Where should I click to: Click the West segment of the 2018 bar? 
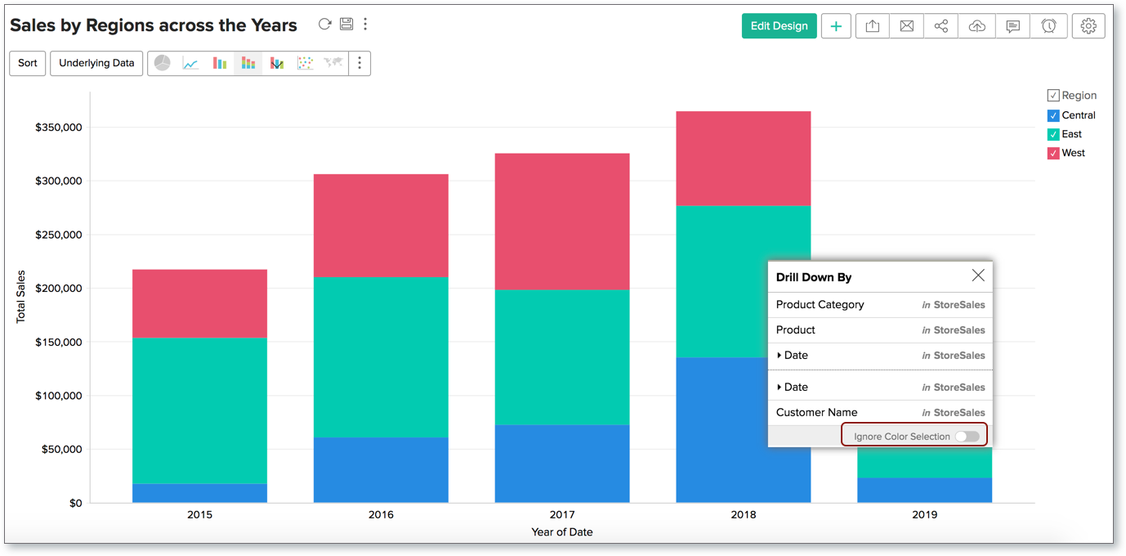(x=744, y=159)
